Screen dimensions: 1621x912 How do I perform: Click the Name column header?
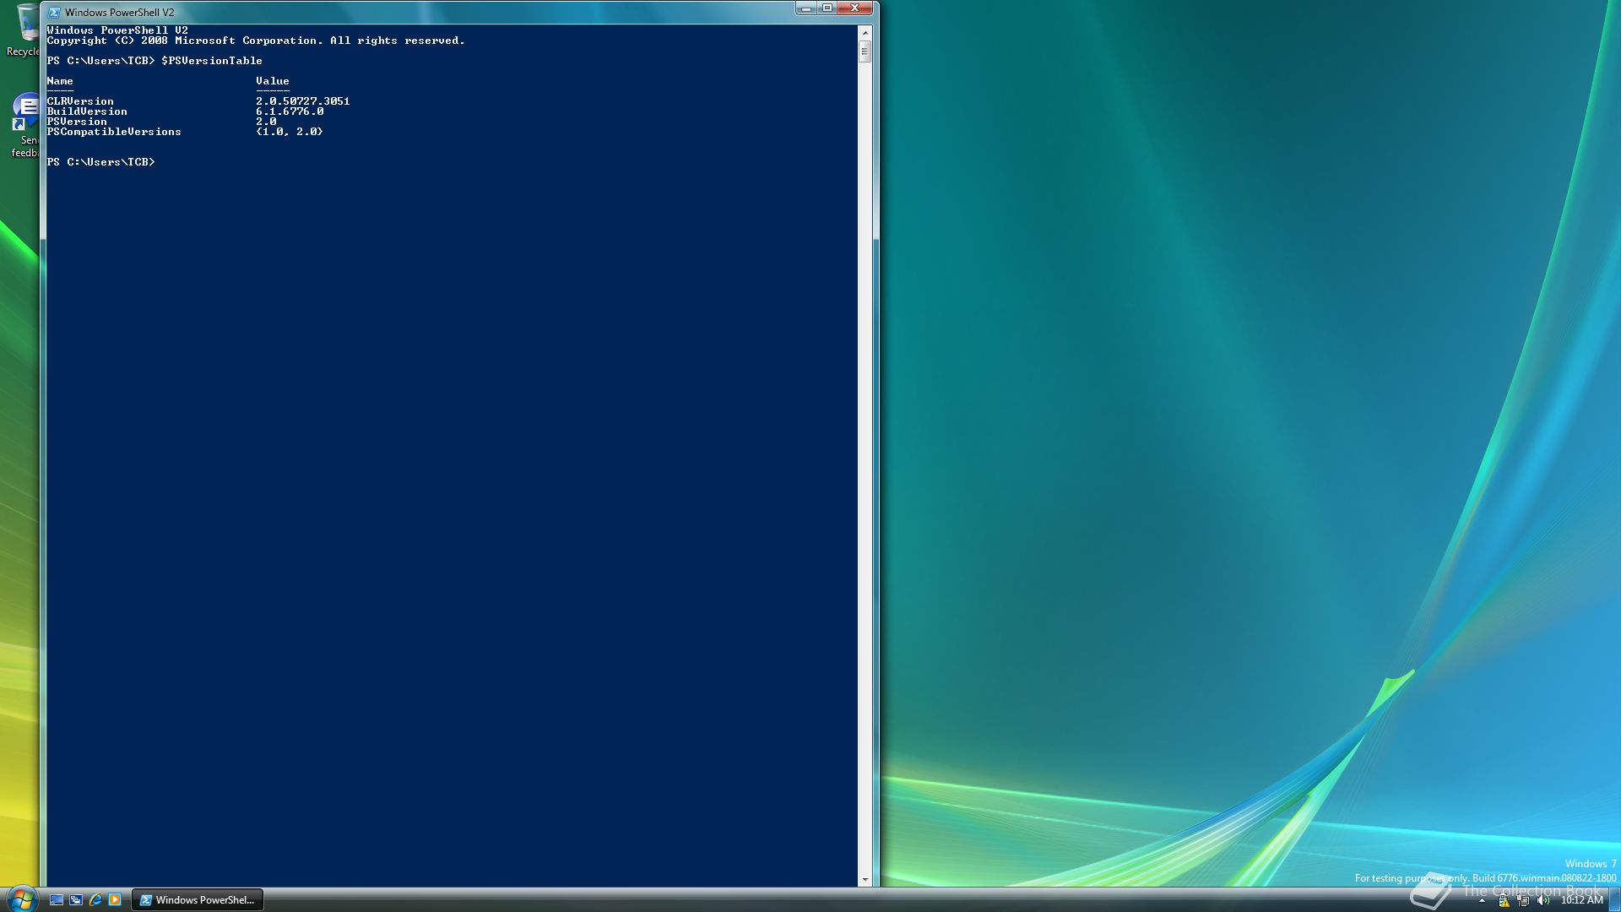click(x=60, y=81)
